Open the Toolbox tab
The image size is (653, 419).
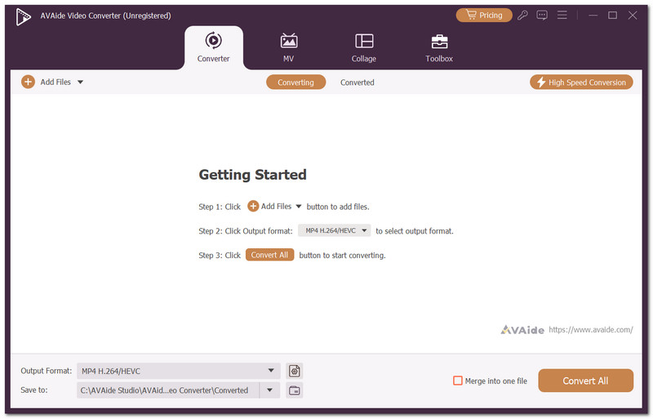tap(439, 47)
